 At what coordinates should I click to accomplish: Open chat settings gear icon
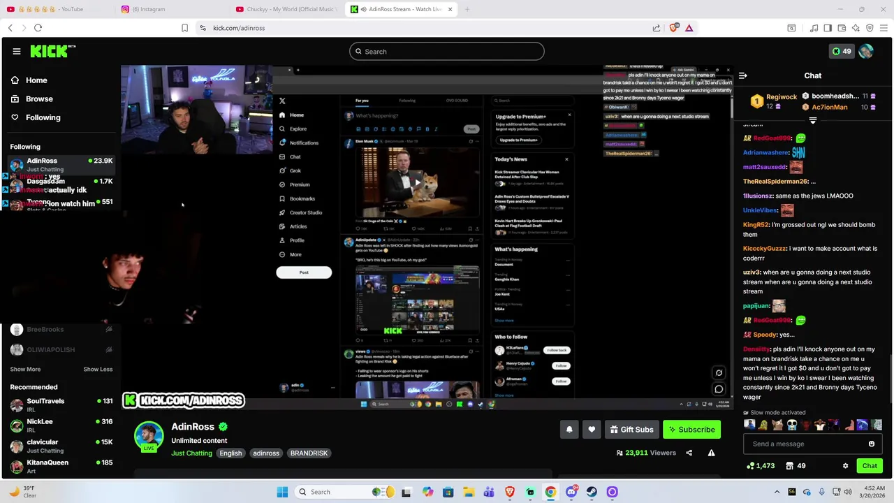pos(845,466)
